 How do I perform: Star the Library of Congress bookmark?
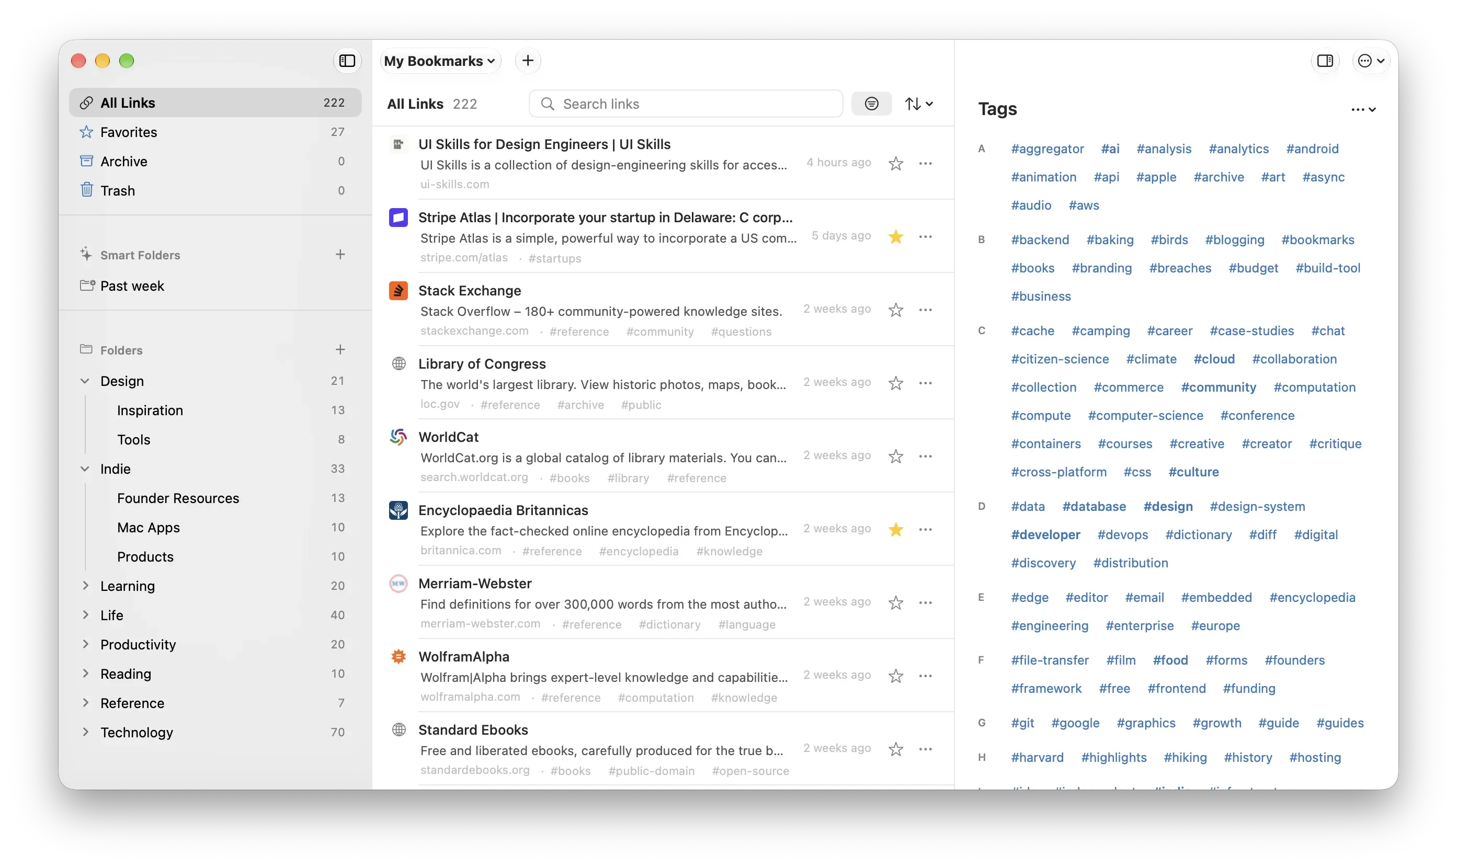point(895,383)
